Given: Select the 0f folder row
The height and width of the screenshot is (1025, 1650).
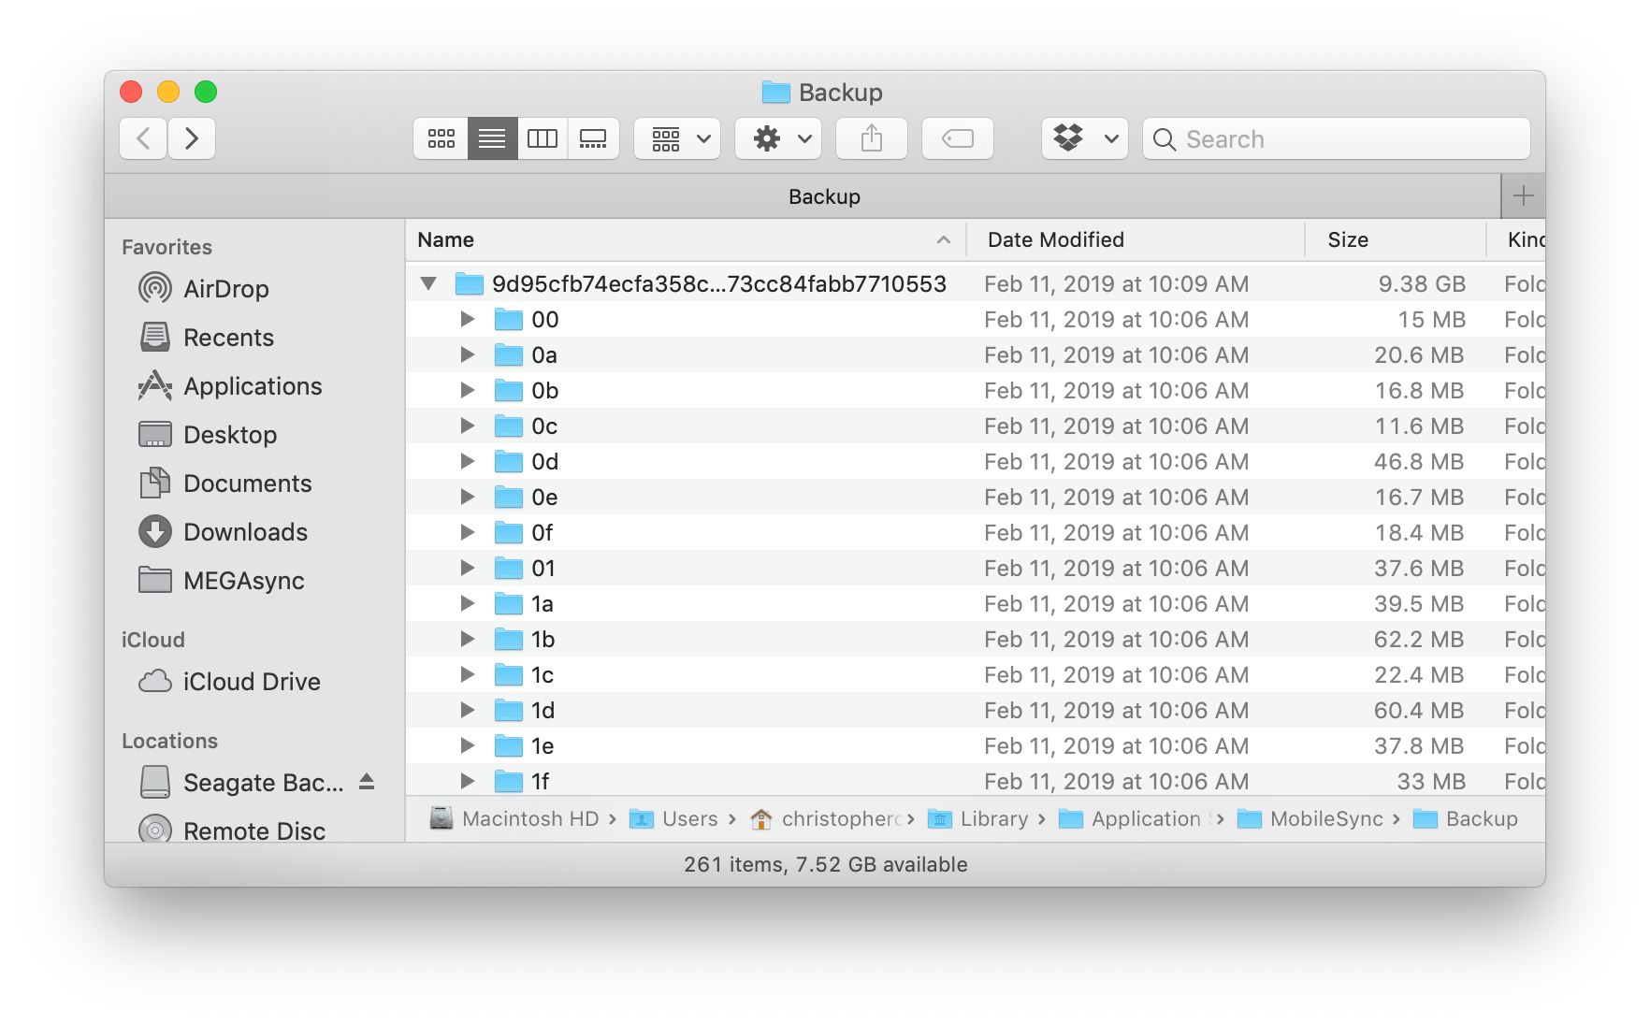Looking at the screenshot, I should coord(976,532).
